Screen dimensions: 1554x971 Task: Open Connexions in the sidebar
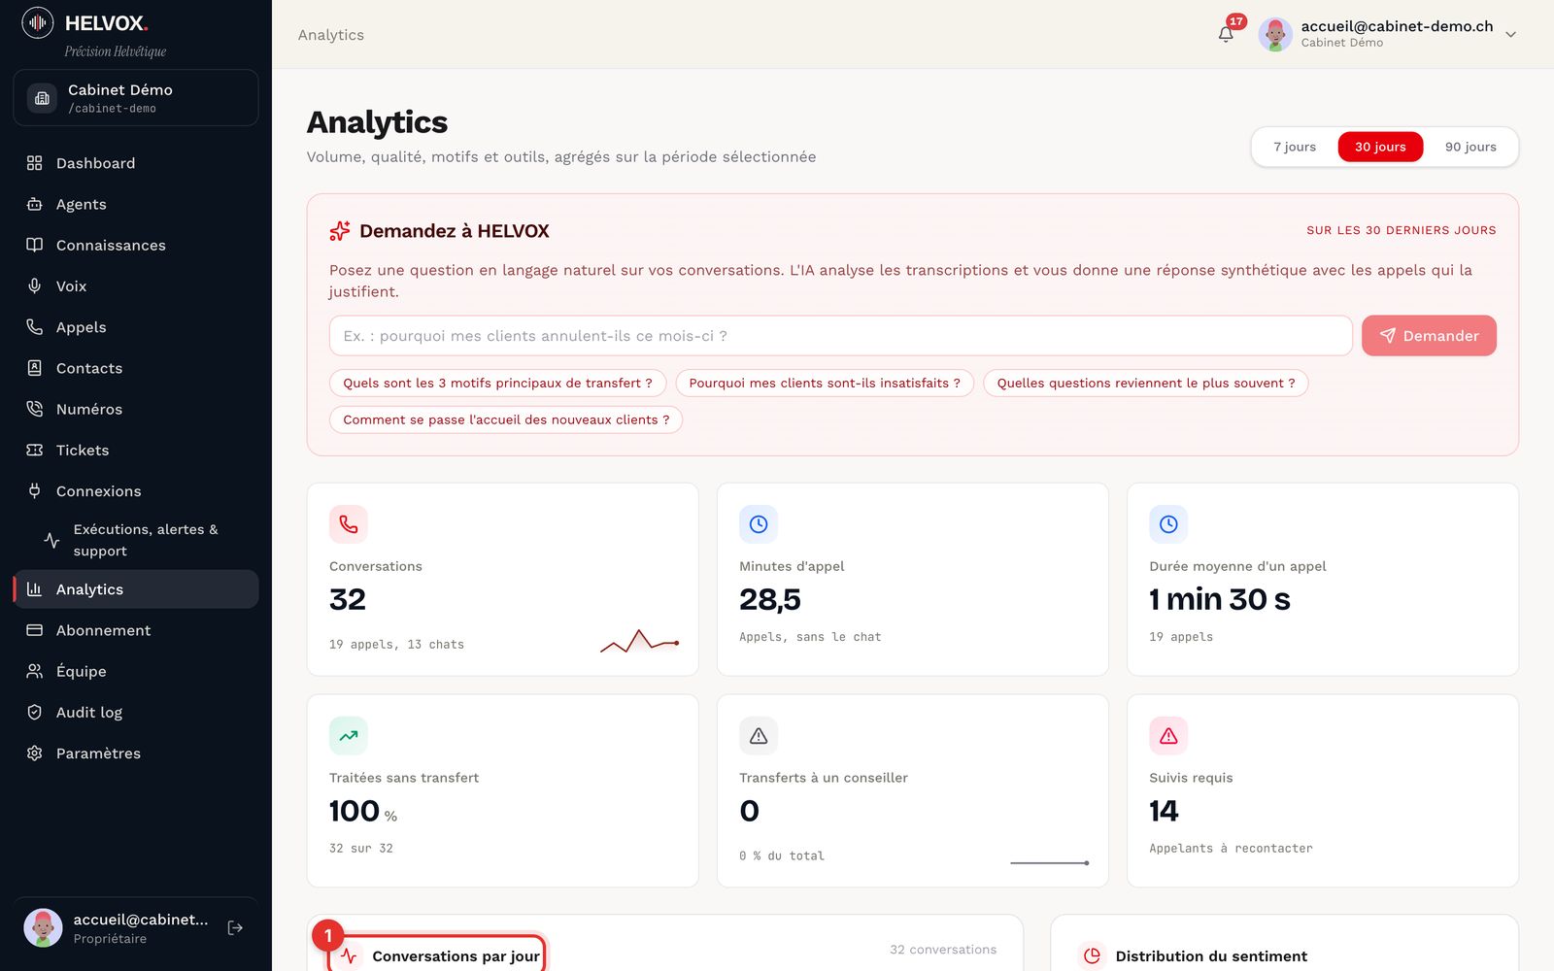(136, 491)
